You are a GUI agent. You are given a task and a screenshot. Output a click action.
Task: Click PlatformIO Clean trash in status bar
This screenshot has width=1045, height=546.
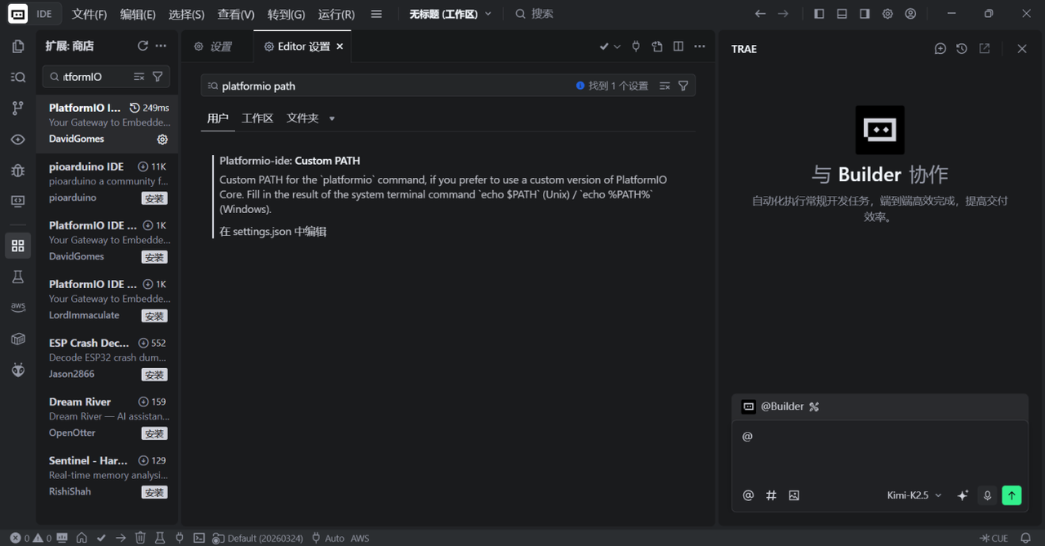[140, 538]
